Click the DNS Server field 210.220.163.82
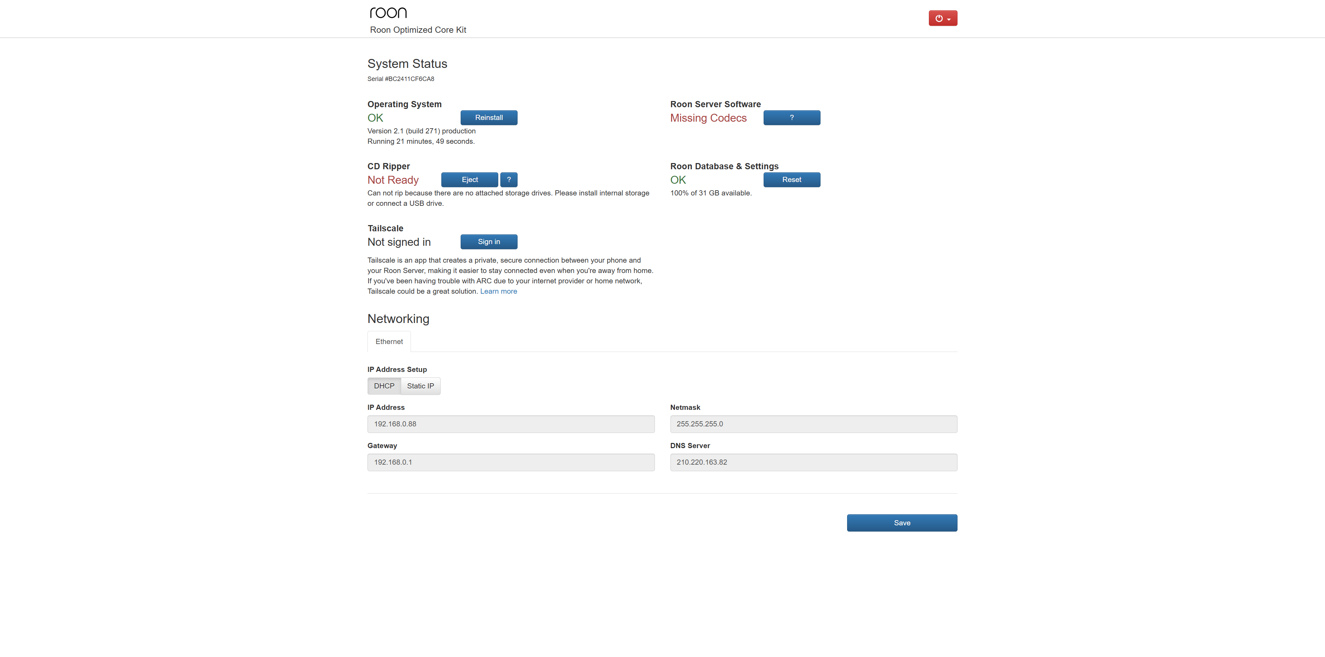The width and height of the screenshot is (1325, 657). (813, 462)
